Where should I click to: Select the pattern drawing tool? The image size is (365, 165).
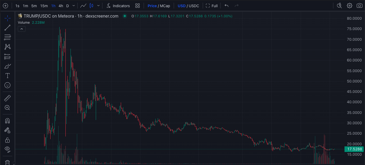(x=7, y=47)
